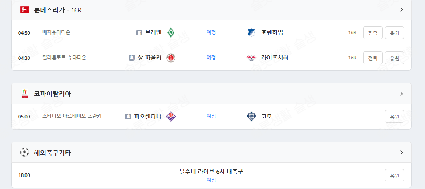Viewport: 425px width, 189px height.
Task: Expand the 해외축구기타 section chevron
Action: pos(401,153)
